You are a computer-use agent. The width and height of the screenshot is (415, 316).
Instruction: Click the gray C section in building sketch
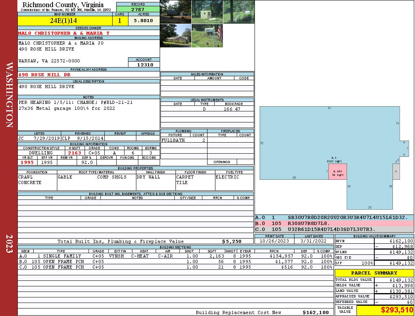[x=396, y=172]
